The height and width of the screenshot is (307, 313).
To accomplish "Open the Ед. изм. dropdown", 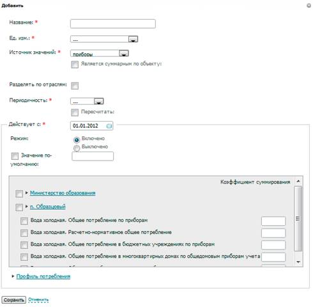I will coord(133,39).
